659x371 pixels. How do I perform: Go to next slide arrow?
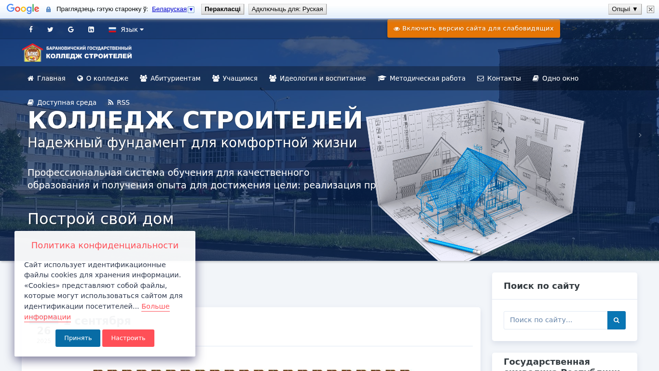(640, 135)
